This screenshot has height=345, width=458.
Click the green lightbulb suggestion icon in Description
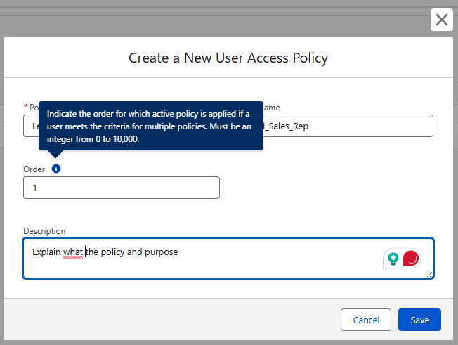(393, 259)
